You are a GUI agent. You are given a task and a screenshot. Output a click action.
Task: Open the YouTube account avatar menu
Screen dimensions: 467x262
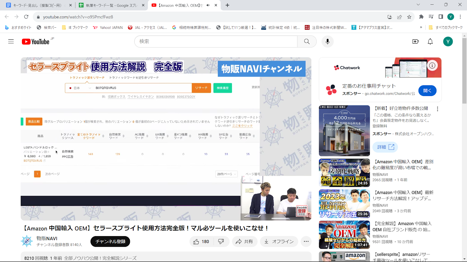click(x=448, y=41)
